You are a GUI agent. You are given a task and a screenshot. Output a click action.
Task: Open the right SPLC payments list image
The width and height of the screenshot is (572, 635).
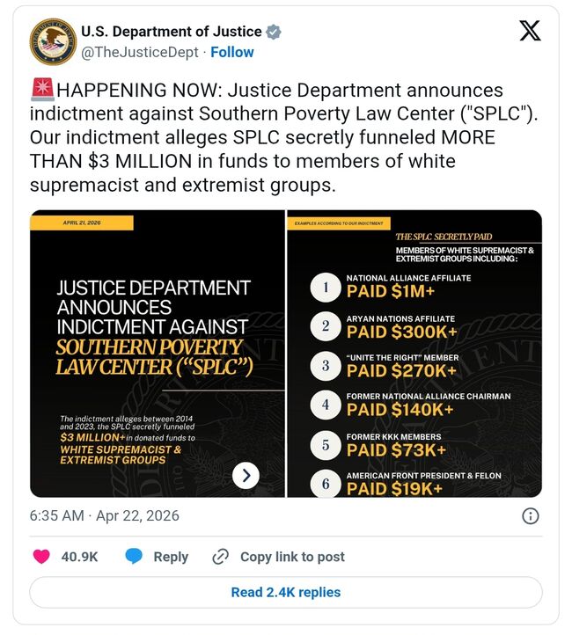[x=414, y=354]
